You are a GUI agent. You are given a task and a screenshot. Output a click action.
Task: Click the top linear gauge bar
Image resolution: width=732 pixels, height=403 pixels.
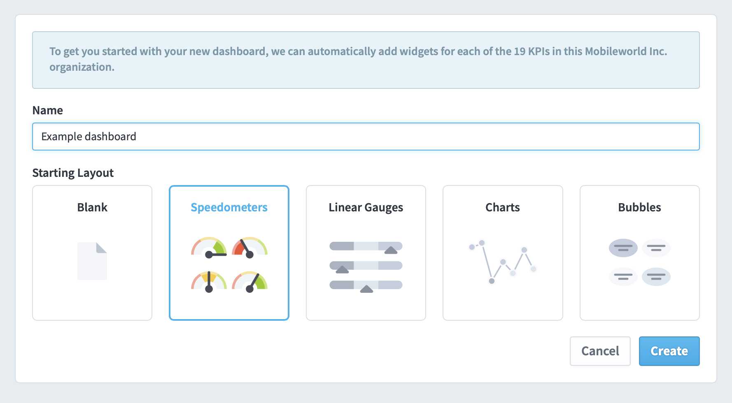(x=366, y=246)
